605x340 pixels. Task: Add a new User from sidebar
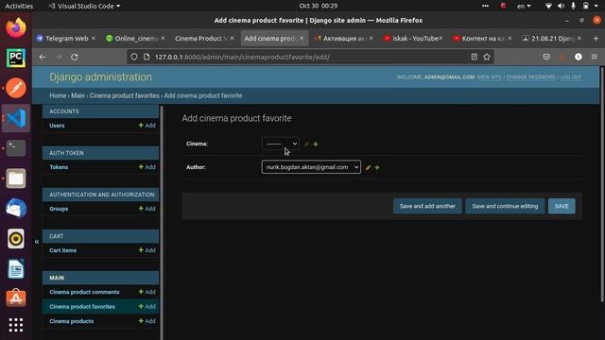click(147, 126)
